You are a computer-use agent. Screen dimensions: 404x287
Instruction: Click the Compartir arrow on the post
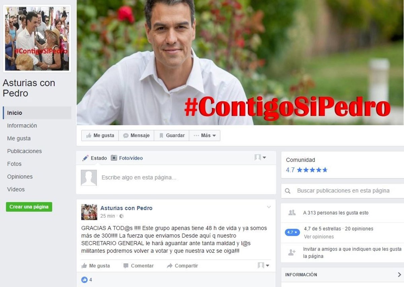tap(182, 266)
